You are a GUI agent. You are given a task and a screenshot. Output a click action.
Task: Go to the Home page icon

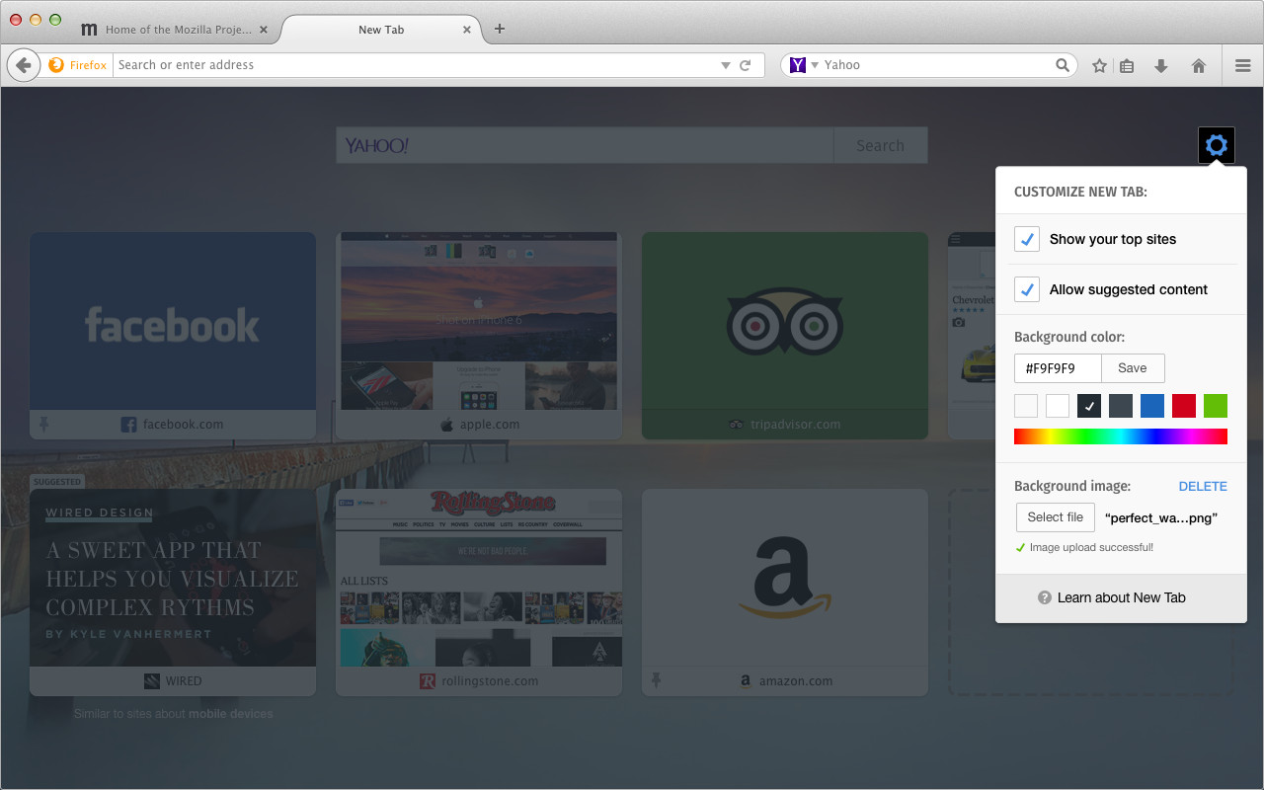click(1199, 65)
